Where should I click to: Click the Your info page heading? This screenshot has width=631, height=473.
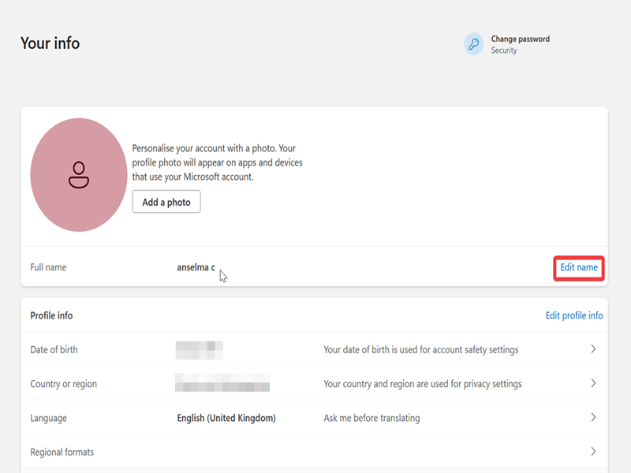click(50, 43)
